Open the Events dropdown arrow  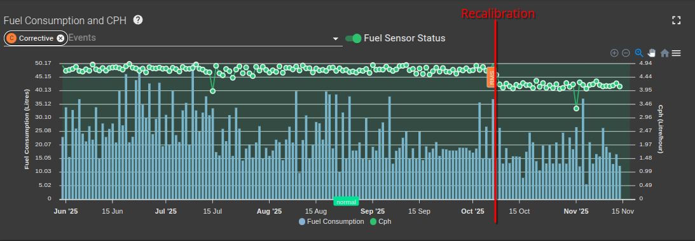coord(336,39)
